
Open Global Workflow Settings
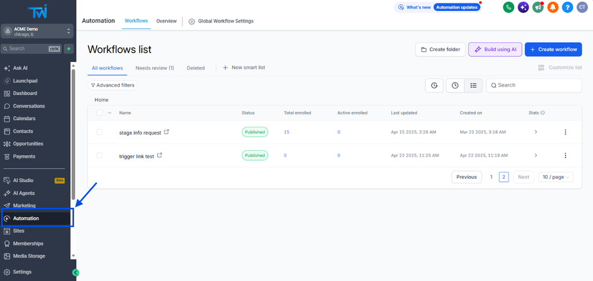pos(221,21)
